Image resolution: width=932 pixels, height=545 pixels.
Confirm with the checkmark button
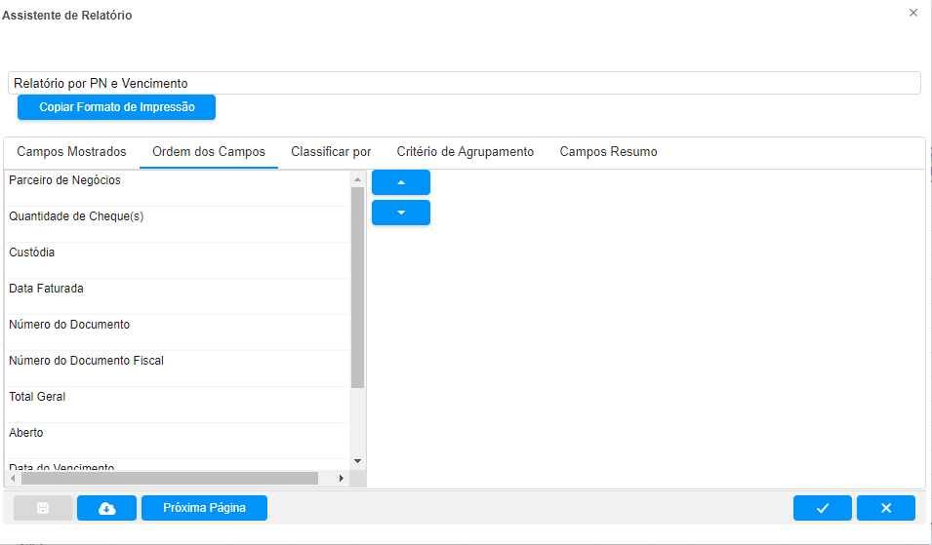tap(822, 508)
